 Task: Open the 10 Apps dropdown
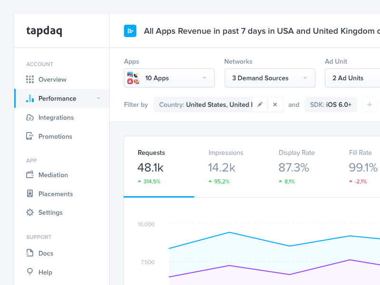coord(169,78)
